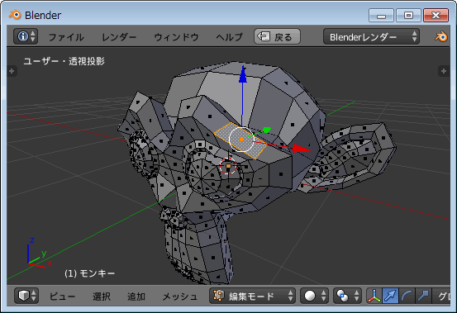This screenshot has height=313, width=457.
Task: Select the scale manipulator icon
Action: pos(423,296)
